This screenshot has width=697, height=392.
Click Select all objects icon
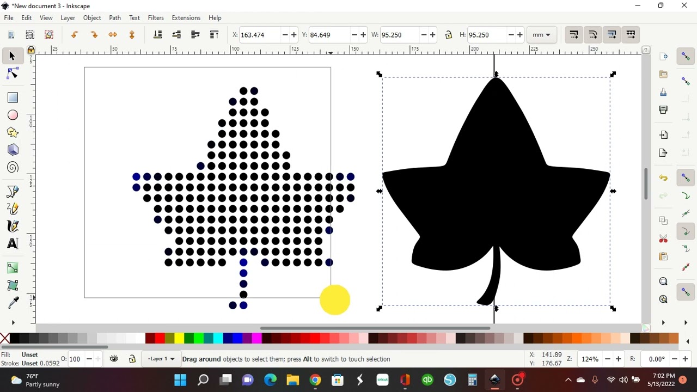pos(11,35)
